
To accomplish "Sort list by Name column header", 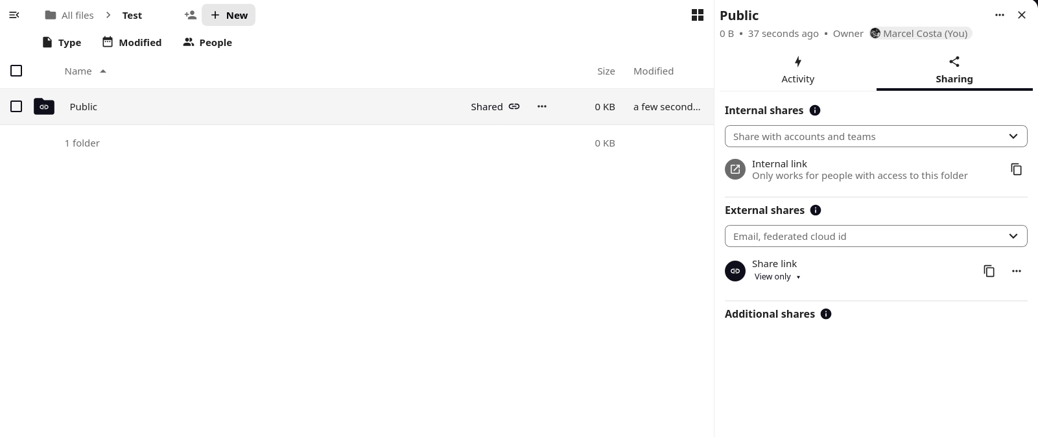I will [x=78, y=71].
